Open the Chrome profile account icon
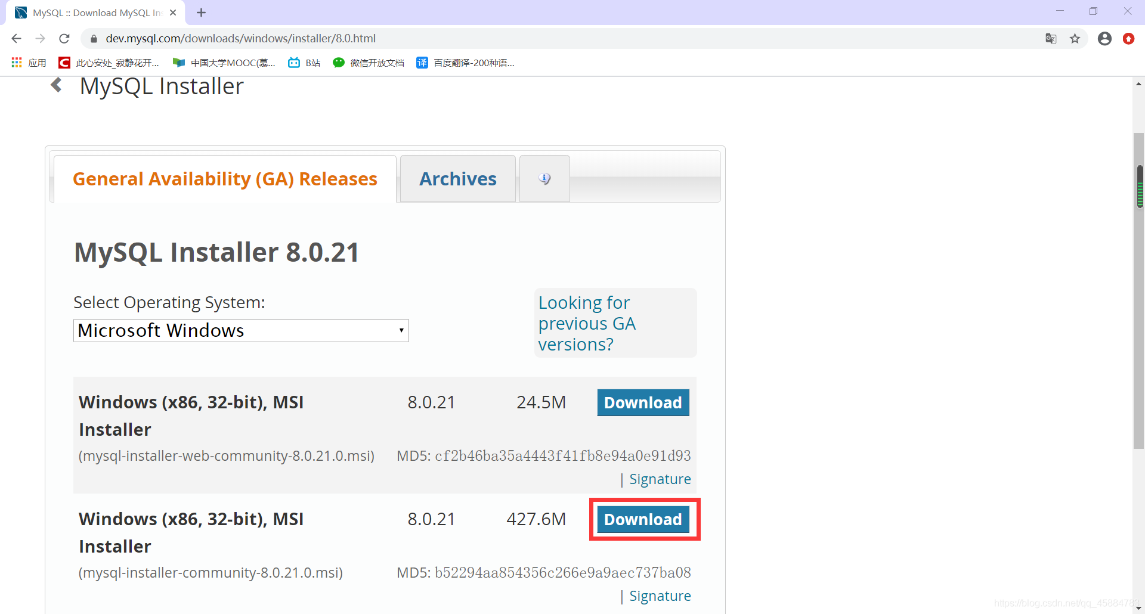1145x614 pixels. [x=1104, y=39]
